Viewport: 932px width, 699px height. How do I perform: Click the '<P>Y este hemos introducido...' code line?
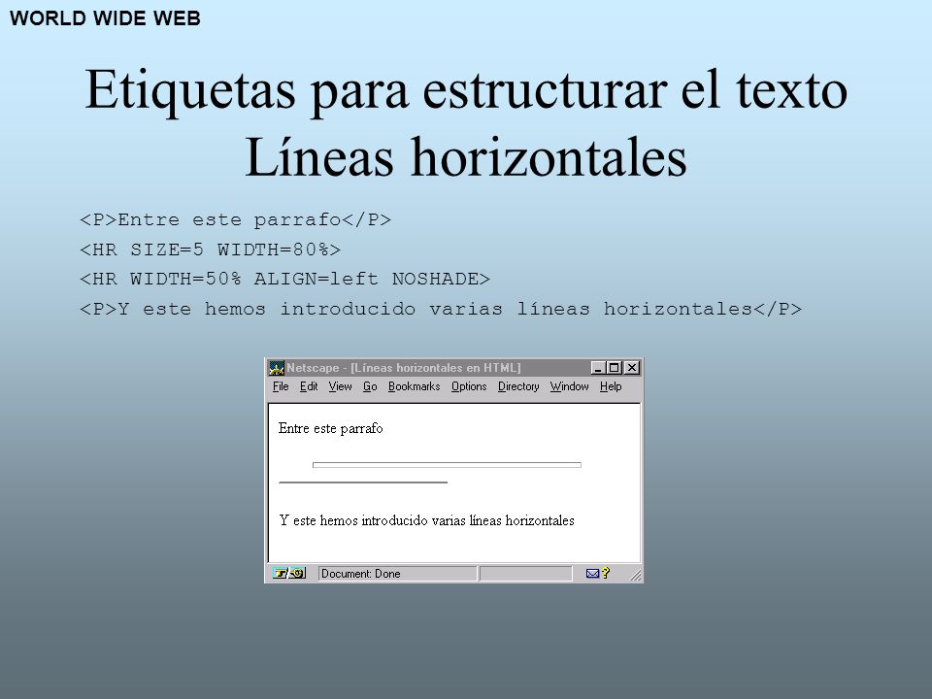441,309
